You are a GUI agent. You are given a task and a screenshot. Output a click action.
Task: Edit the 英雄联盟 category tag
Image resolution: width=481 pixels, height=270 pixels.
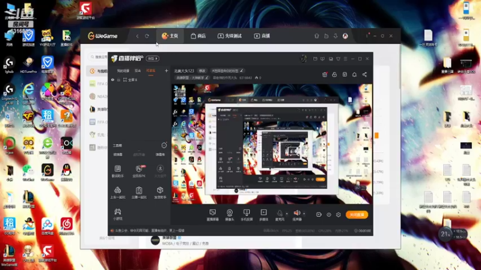click(x=192, y=78)
